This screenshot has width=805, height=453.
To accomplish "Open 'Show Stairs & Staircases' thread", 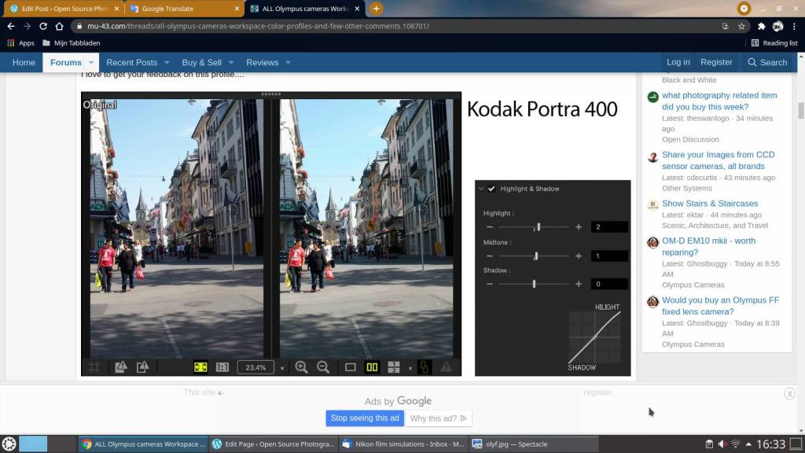I will (710, 204).
